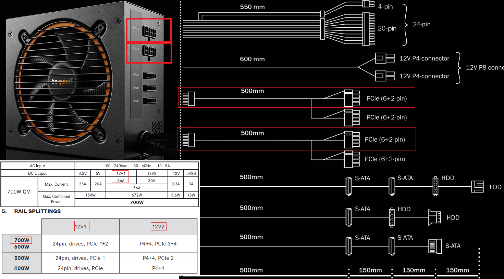Click the "4-pin" label
504x279 pixels.
click(x=385, y=6)
